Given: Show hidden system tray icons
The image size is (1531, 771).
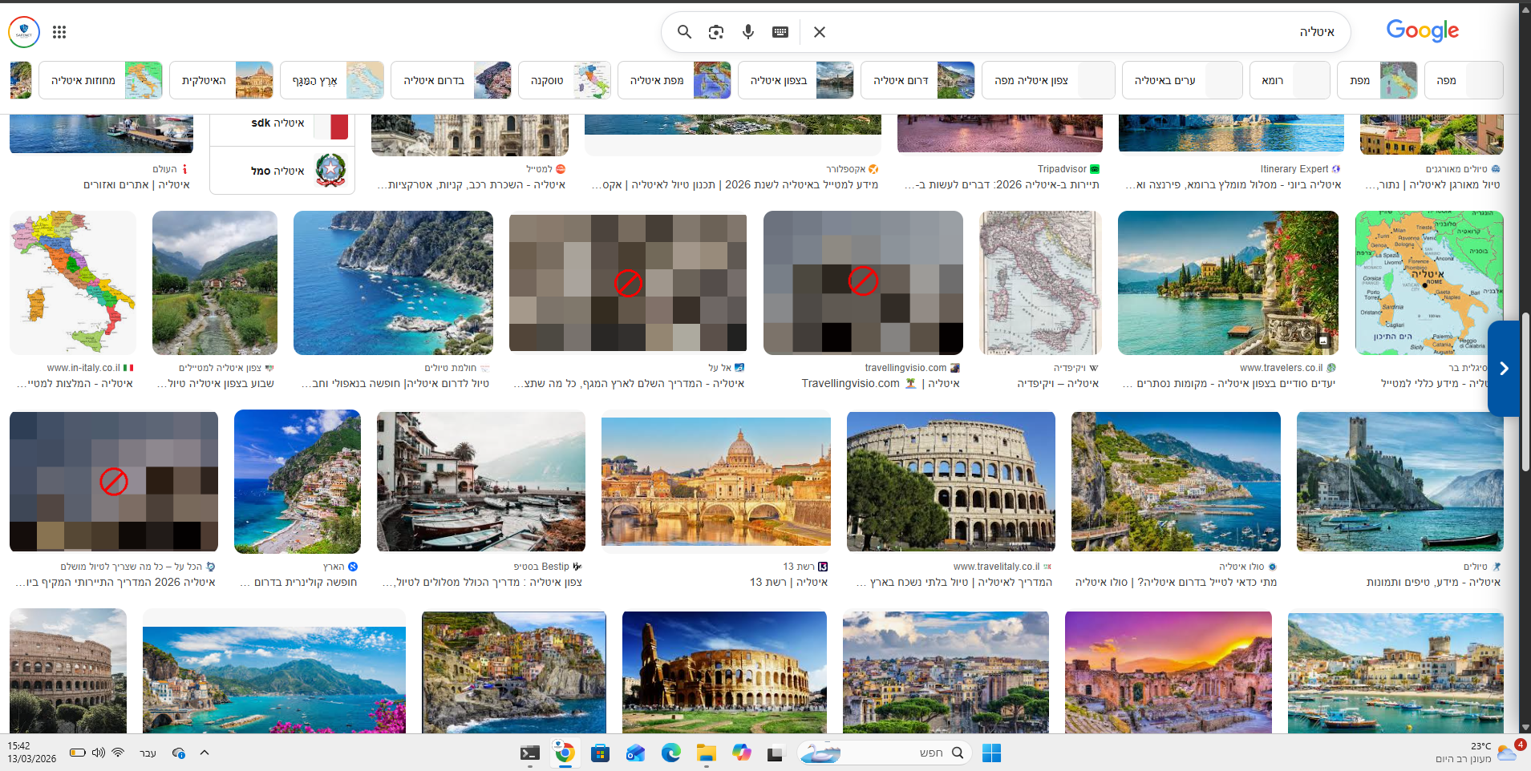Looking at the screenshot, I should 205,753.
